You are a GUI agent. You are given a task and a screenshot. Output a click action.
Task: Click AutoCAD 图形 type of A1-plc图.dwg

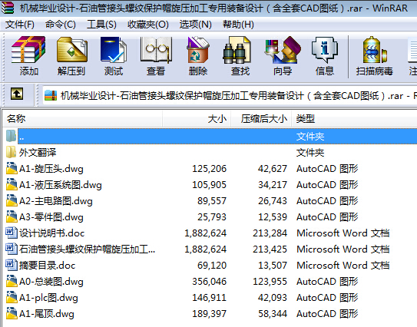[327, 298]
